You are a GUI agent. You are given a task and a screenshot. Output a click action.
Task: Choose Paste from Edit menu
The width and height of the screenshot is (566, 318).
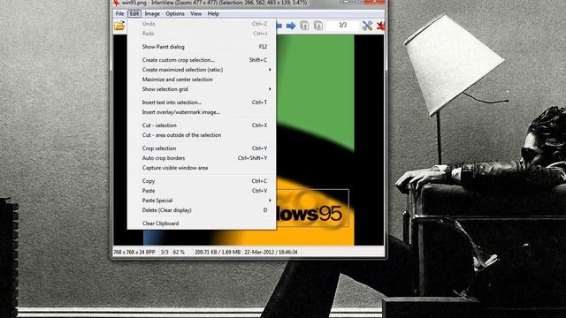click(202, 191)
